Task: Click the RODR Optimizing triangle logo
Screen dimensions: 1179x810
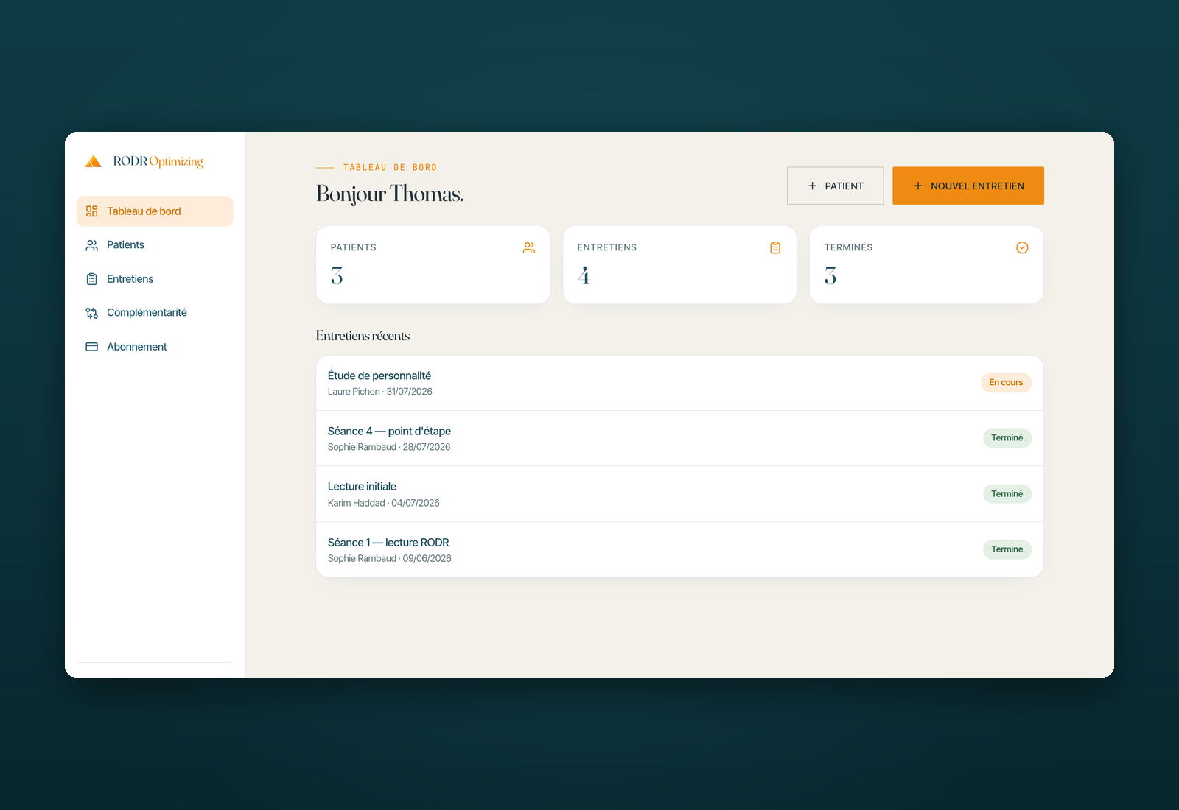Action: pos(93,161)
